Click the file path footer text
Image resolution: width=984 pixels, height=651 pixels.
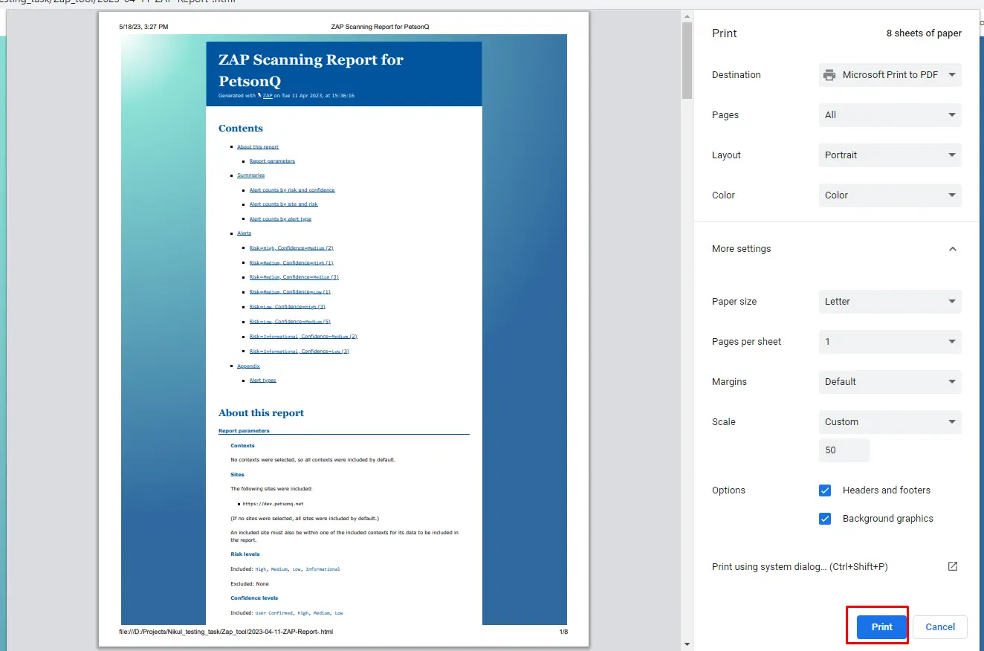[226, 632]
